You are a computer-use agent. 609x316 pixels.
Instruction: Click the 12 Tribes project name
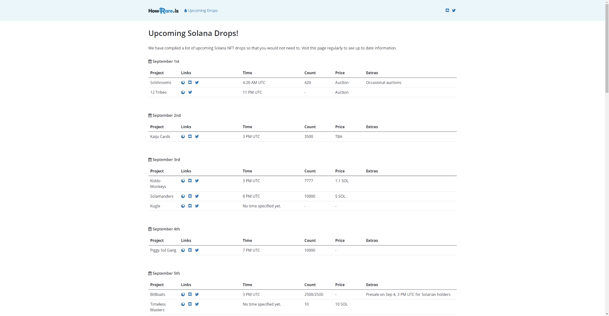coord(158,92)
